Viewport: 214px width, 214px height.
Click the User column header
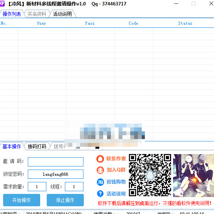click(x=41, y=23)
